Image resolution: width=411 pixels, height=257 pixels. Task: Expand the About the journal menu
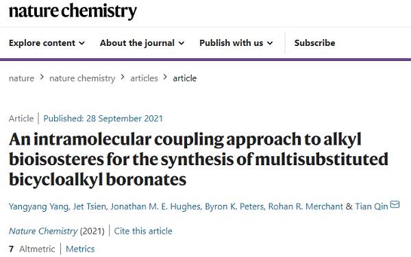click(142, 42)
